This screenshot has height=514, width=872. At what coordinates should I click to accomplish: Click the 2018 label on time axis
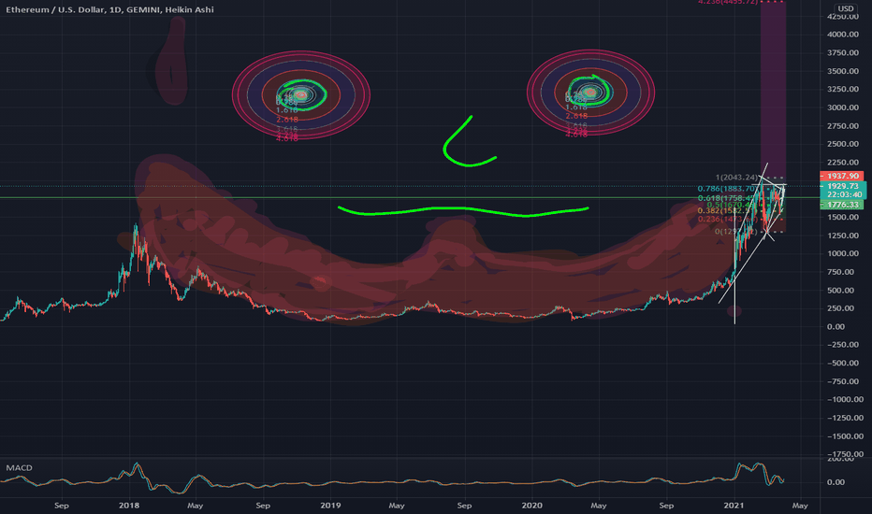tap(129, 506)
